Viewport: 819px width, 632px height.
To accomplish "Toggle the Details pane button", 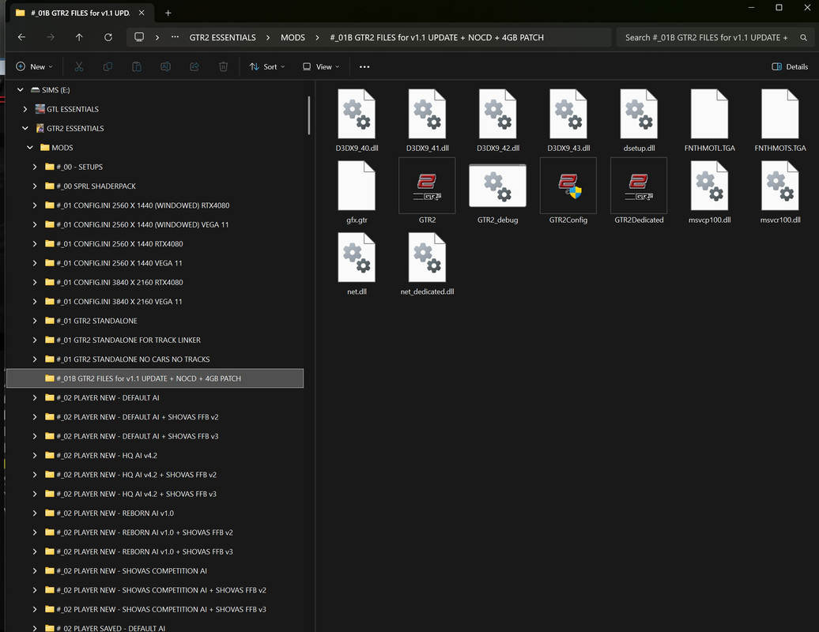I will pyautogui.click(x=790, y=67).
